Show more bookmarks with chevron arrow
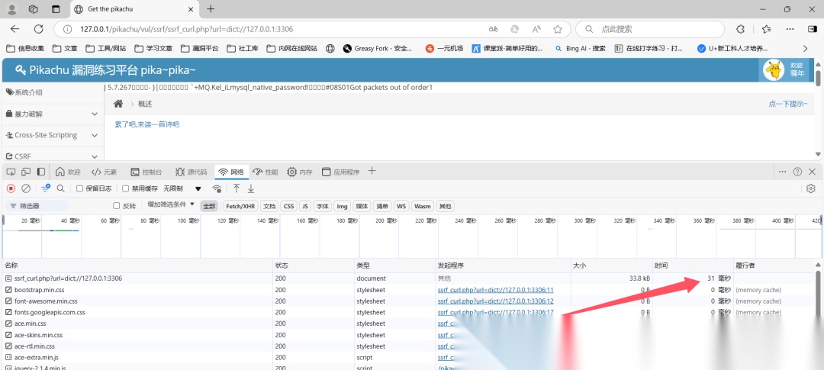824x370 pixels. point(805,48)
